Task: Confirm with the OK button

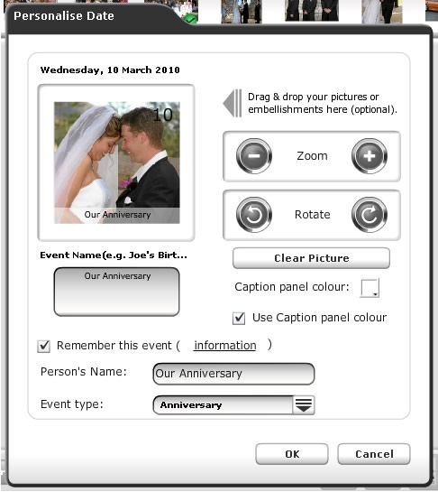Action: pos(292,454)
